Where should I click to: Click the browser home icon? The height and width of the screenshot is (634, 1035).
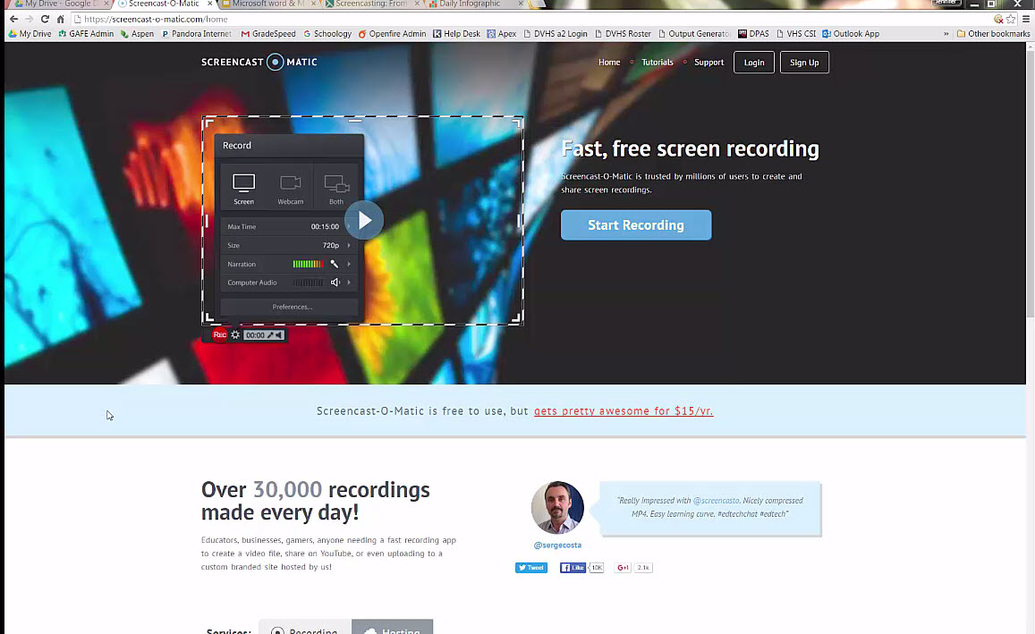(x=61, y=19)
